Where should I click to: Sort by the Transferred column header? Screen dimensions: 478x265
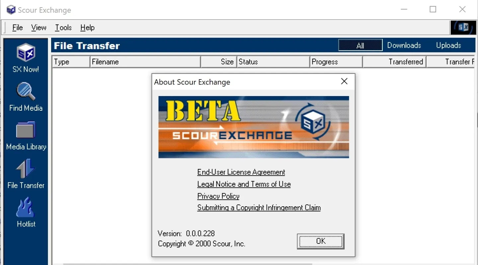pyautogui.click(x=394, y=62)
